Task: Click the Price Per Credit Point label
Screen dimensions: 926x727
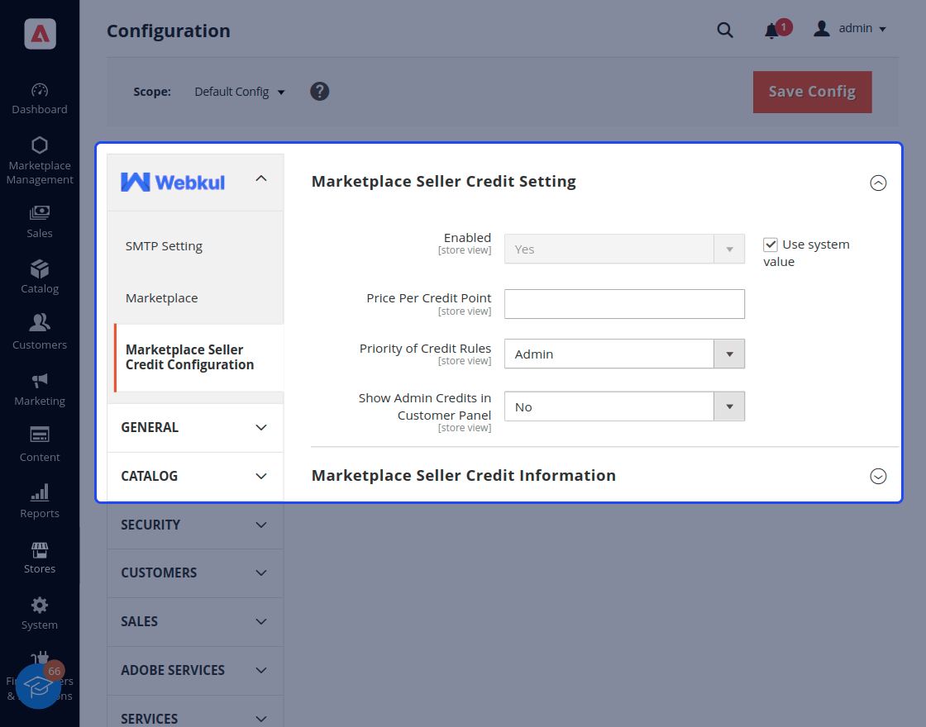Action: pyautogui.click(x=429, y=298)
